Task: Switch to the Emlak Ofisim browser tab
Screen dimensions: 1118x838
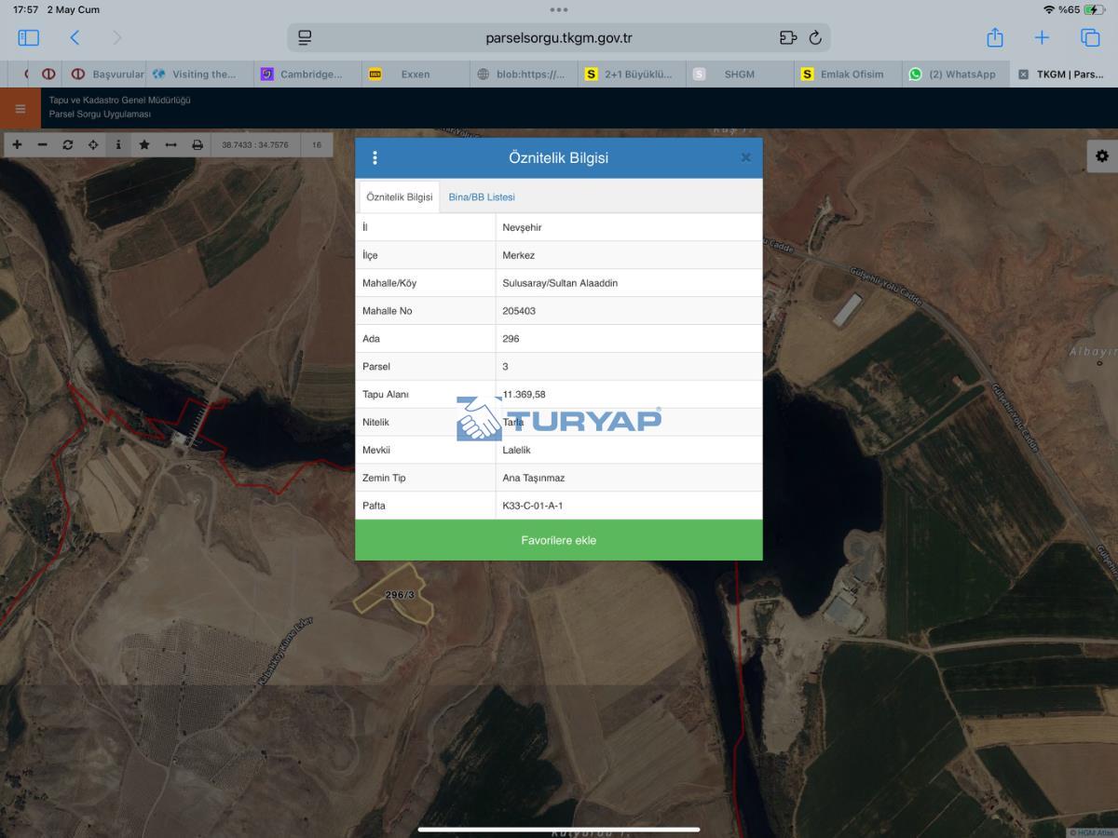Action: coord(848,74)
